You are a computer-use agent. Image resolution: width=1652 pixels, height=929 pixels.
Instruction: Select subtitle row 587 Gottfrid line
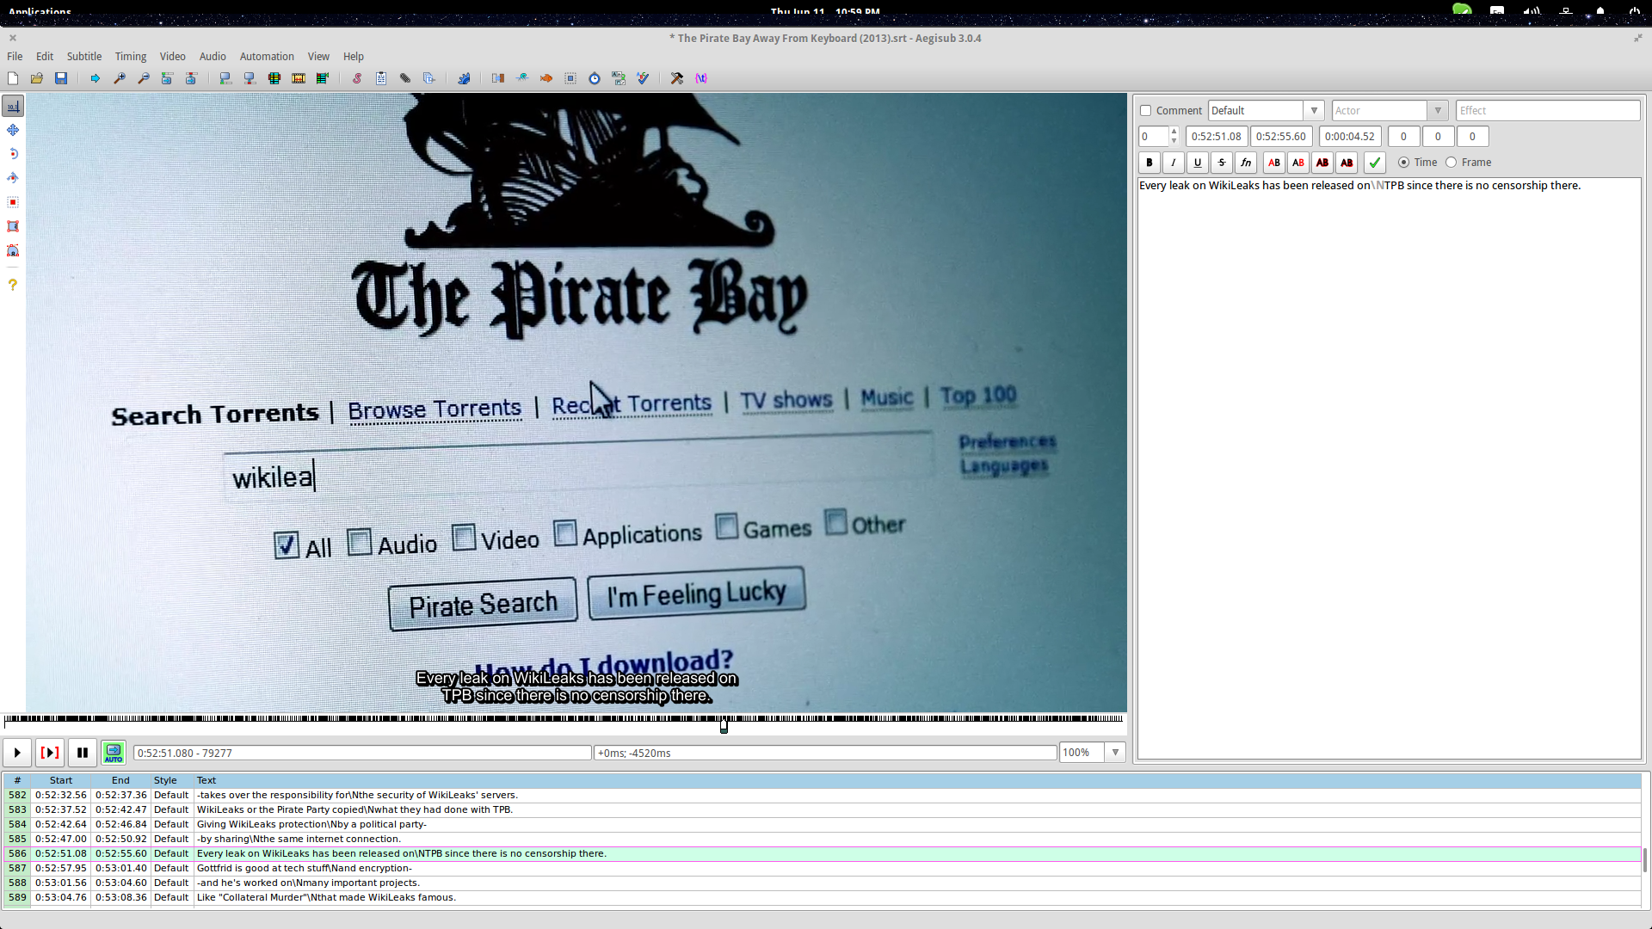click(822, 869)
